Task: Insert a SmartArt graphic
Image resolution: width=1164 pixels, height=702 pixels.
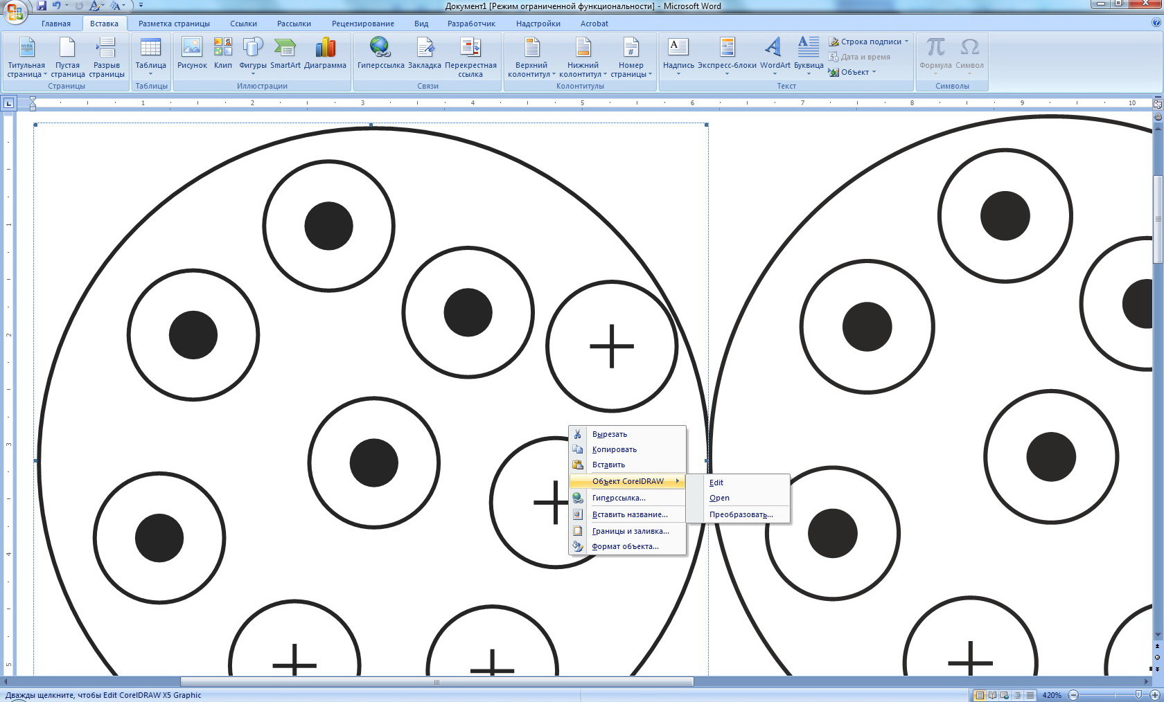Action: point(285,53)
